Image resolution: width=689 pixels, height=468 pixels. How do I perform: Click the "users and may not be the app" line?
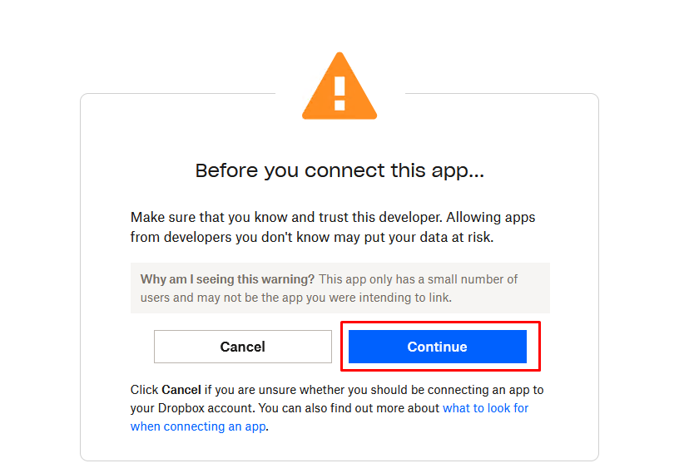[x=222, y=298]
